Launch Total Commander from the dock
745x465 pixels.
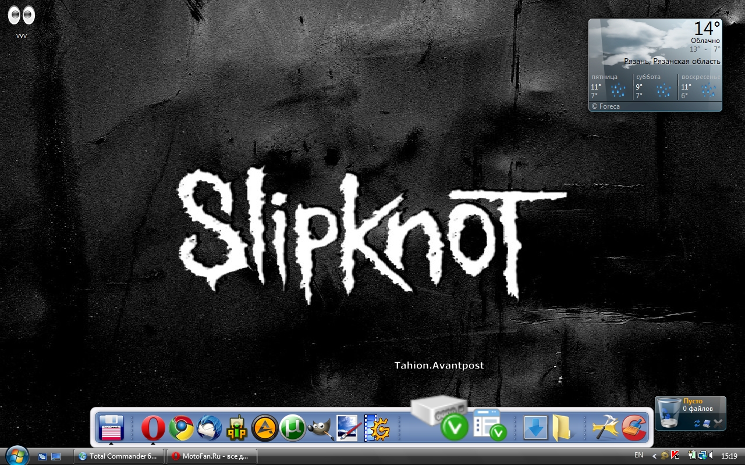tap(111, 429)
